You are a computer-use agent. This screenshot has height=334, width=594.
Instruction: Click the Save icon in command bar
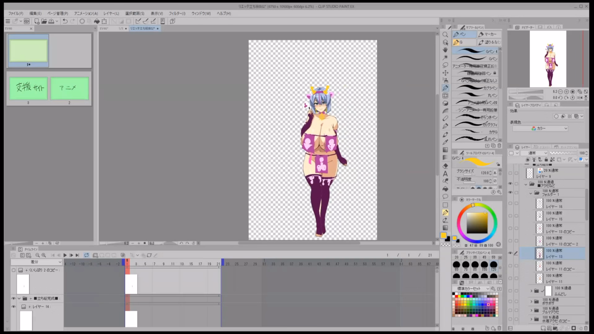pos(51,21)
